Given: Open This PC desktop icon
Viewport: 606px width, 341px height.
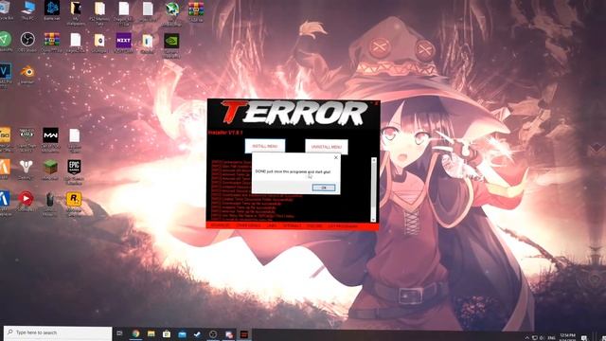Looking at the screenshot, I should pyautogui.click(x=27, y=10).
